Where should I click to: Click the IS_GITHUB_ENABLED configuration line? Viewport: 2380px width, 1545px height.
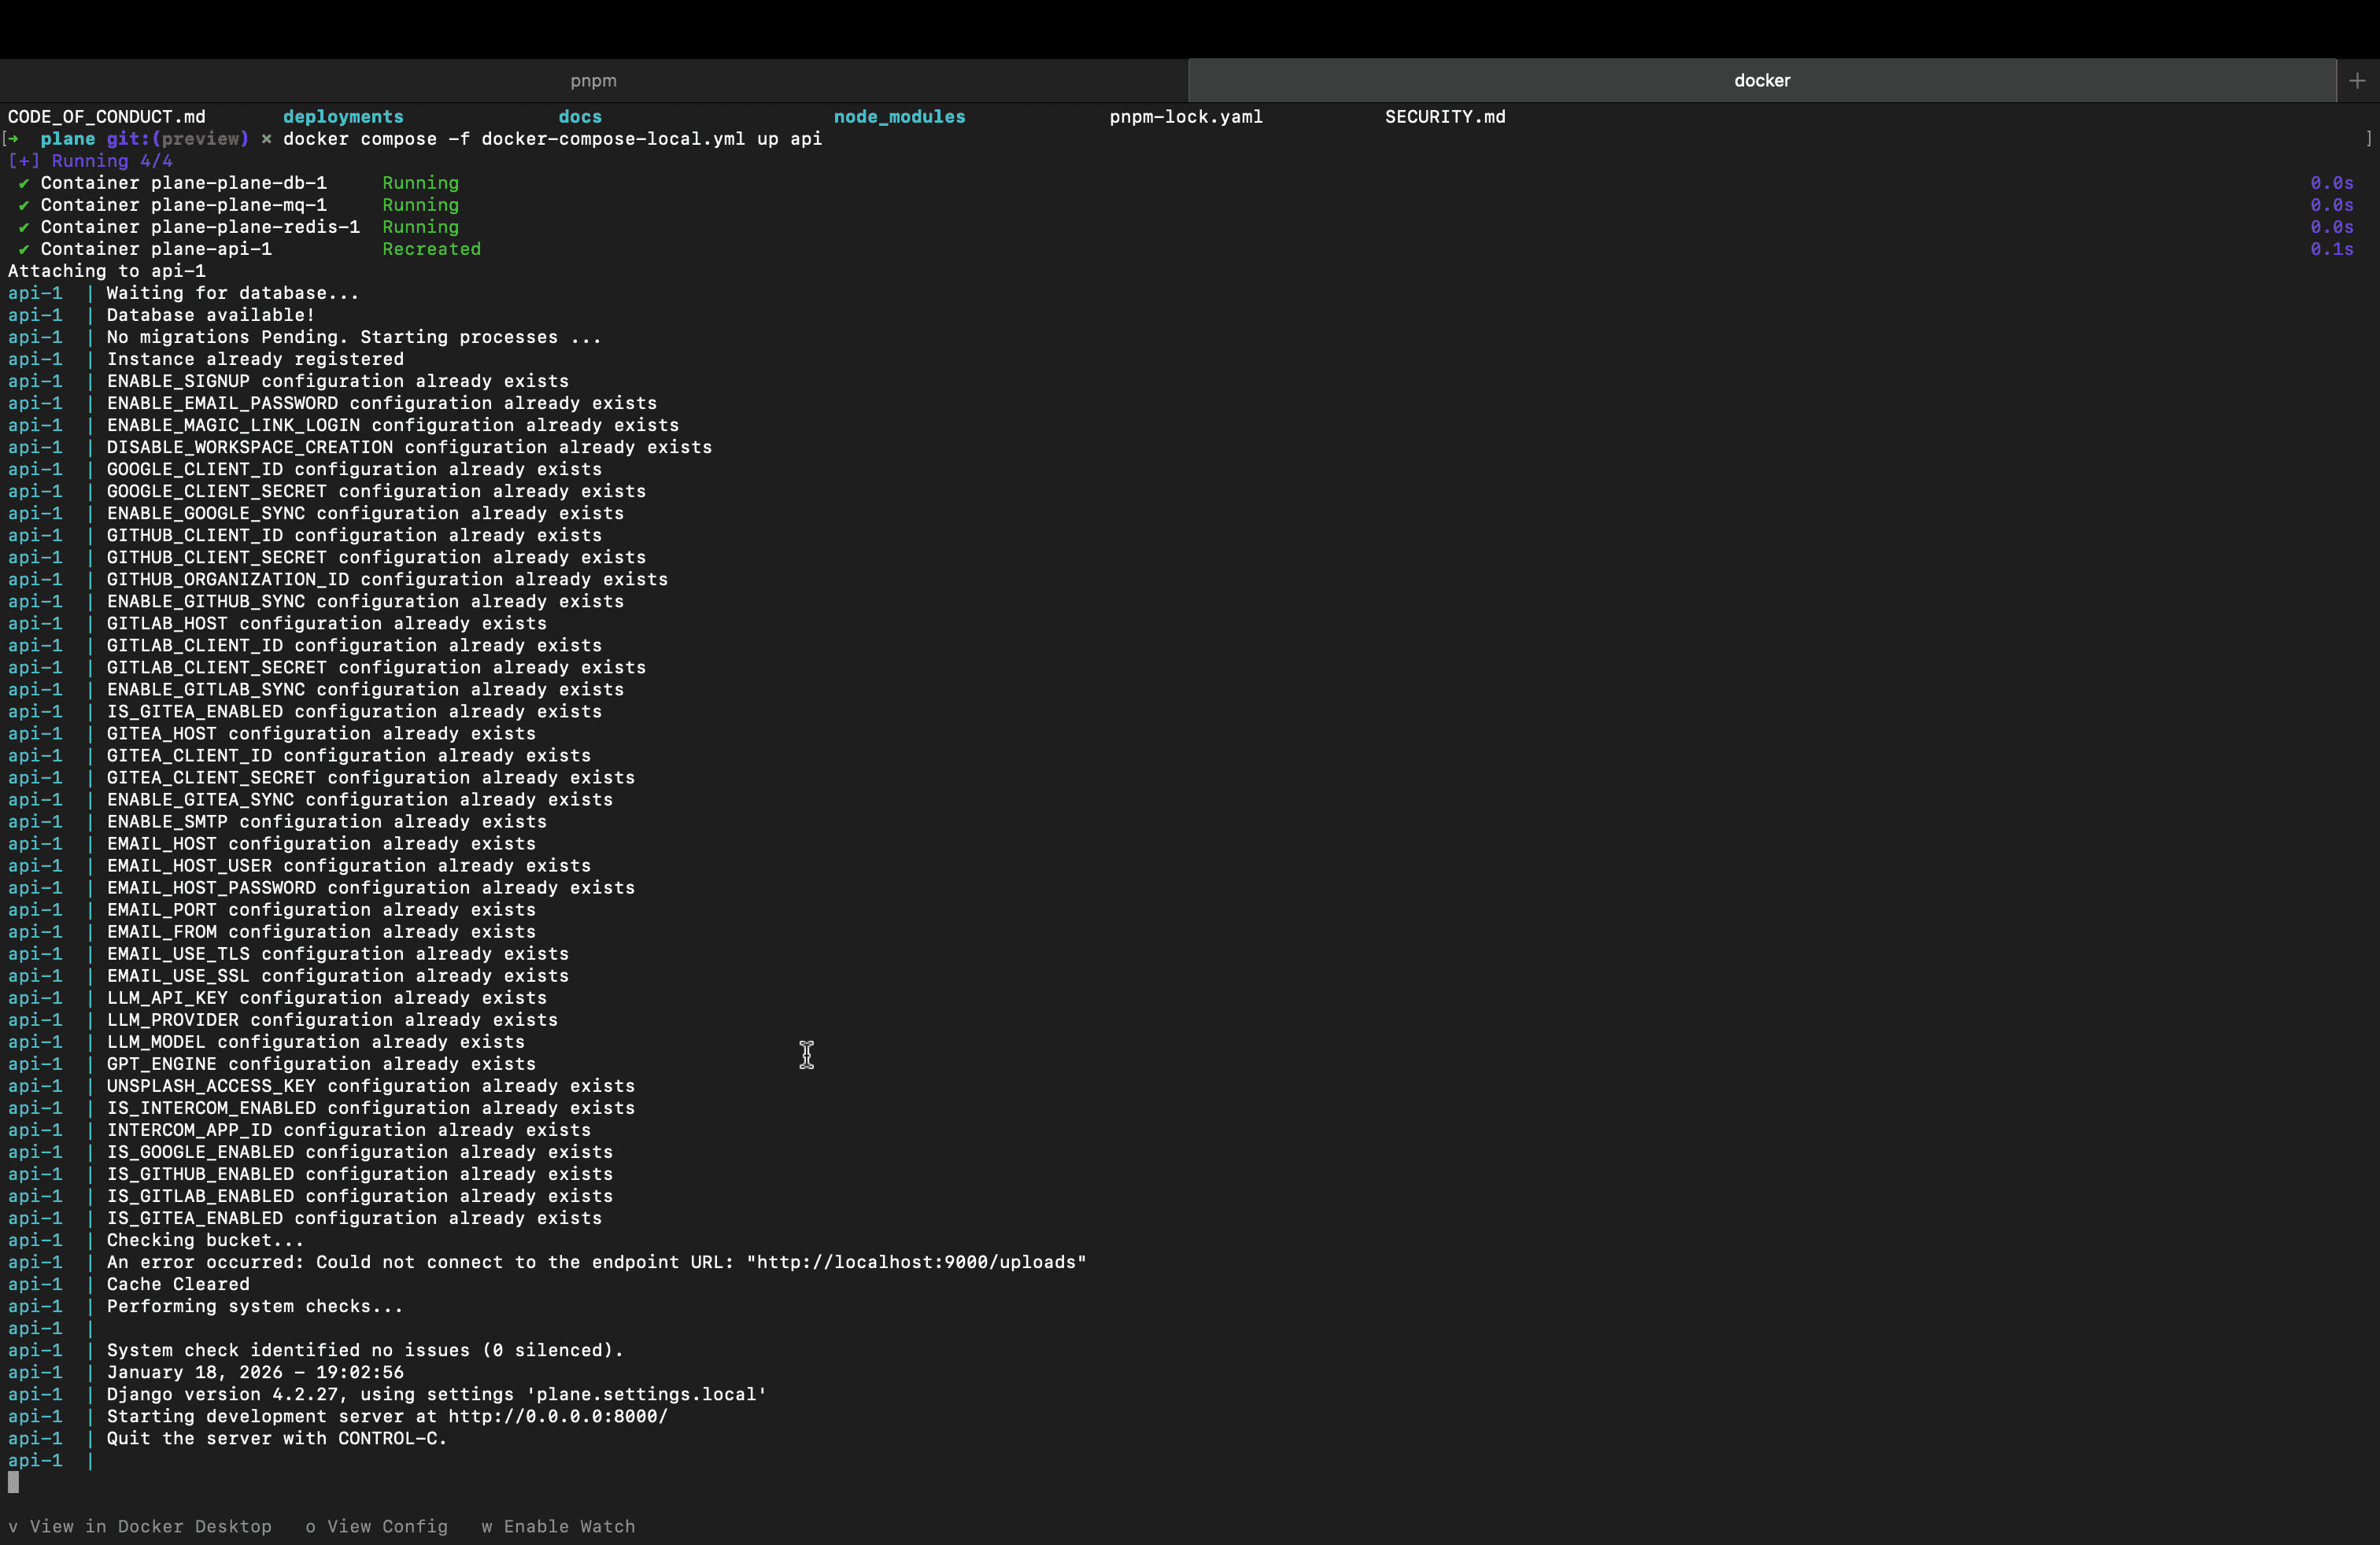[359, 1173]
